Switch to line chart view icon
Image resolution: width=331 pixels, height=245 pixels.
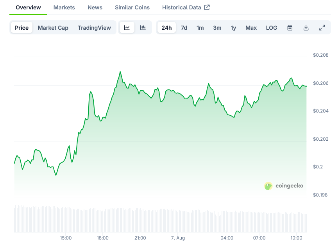click(x=127, y=28)
